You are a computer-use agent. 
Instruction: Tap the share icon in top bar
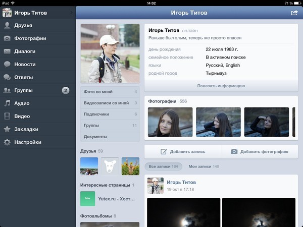point(294,13)
